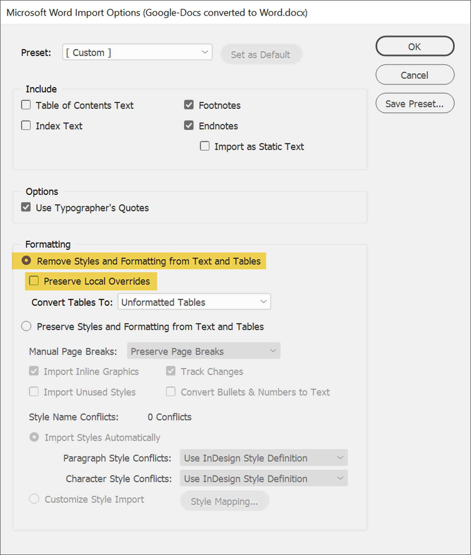
Task: Enable the Index Text checkbox
Action: [26, 125]
